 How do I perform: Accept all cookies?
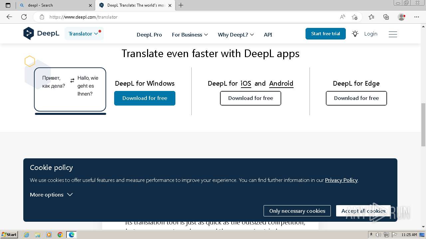click(363, 211)
